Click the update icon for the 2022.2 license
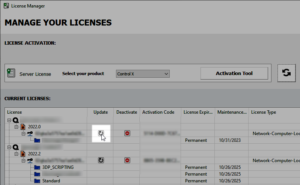Screen dimensions: 300x185 click(x=101, y=160)
